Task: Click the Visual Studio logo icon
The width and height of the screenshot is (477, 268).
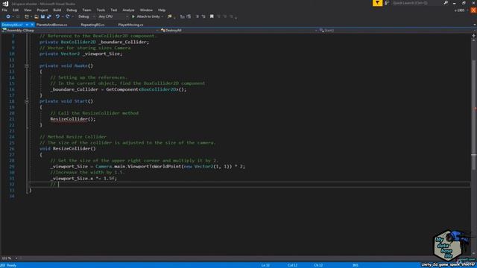Action: [5, 3]
